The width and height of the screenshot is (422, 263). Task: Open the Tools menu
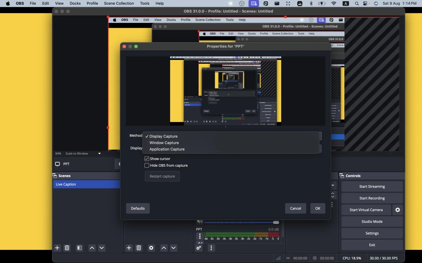point(144,4)
